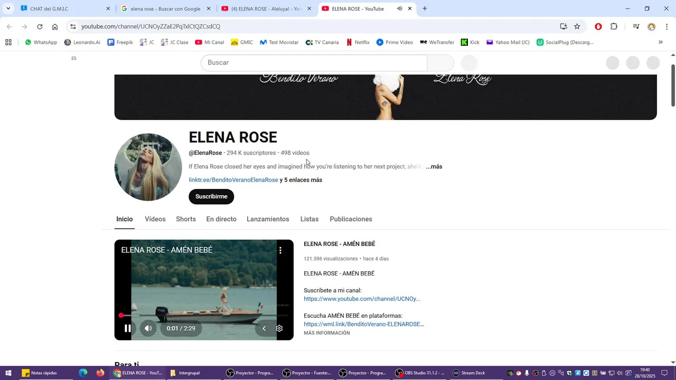The width and height of the screenshot is (676, 380).
Task: Open Chrome three-dot menu
Action: pos(667,26)
